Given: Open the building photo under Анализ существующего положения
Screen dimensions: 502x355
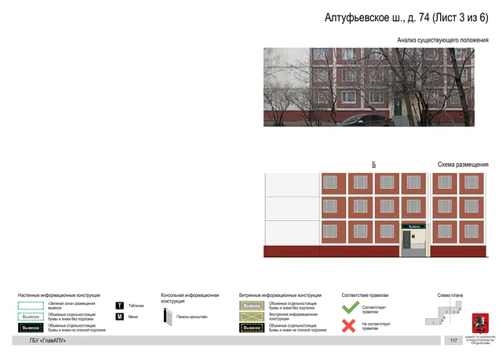Looking at the screenshot, I should tap(369, 87).
